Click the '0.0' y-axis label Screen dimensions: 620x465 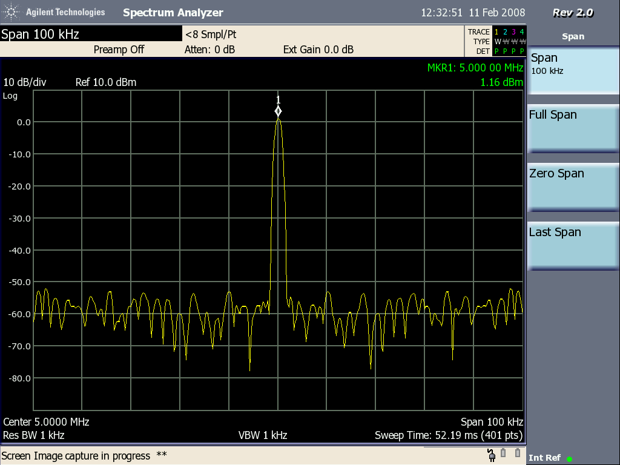tap(24, 122)
